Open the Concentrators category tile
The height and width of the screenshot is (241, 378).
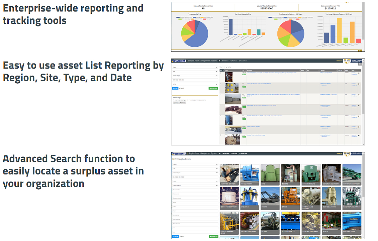click(x=311, y=174)
